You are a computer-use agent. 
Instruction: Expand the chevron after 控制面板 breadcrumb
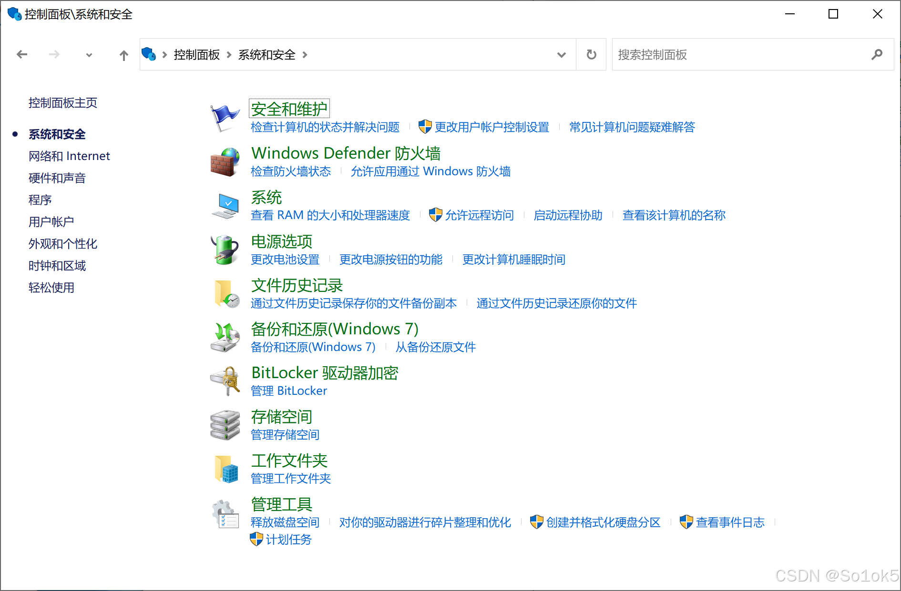pyautogui.click(x=229, y=55)
